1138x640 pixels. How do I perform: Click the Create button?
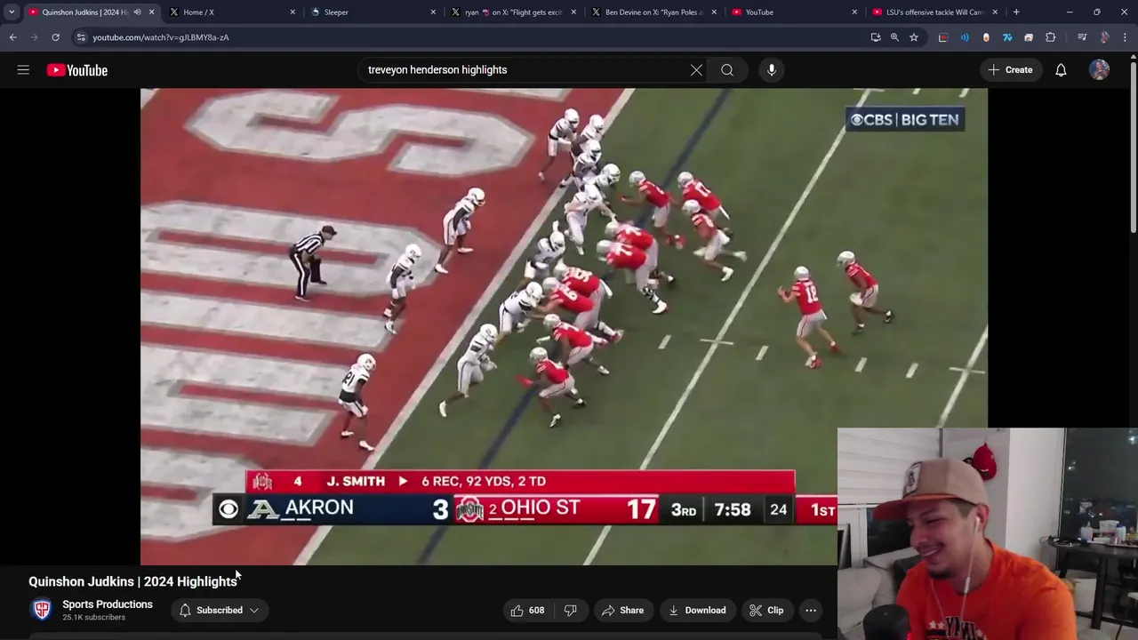coord(1010,69)
